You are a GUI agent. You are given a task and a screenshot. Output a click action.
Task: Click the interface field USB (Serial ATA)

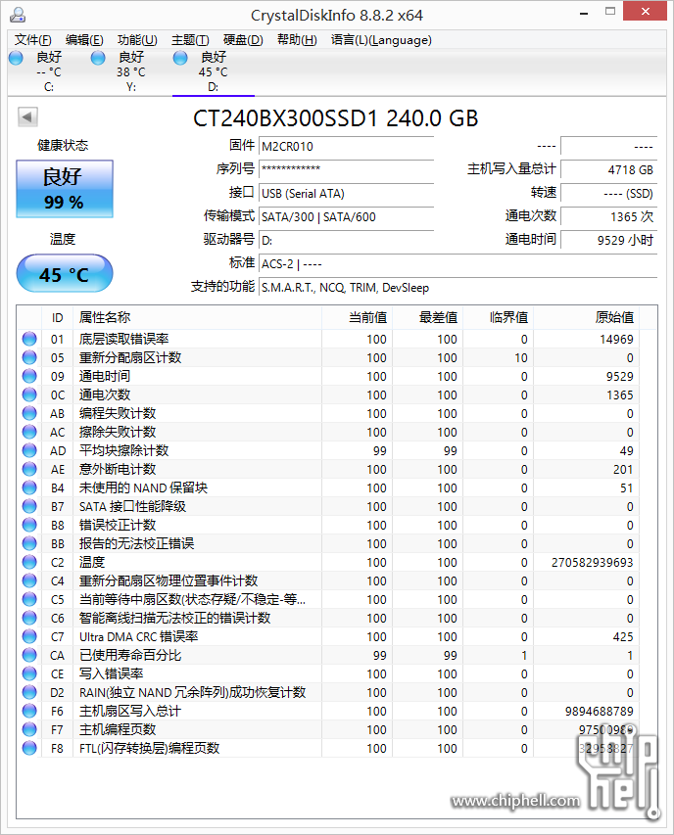[347, 193]
